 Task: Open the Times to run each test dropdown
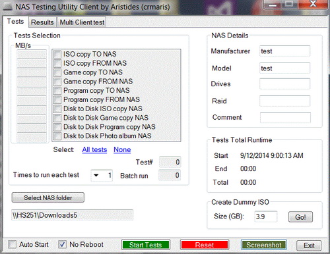click(x=96, y=175)
